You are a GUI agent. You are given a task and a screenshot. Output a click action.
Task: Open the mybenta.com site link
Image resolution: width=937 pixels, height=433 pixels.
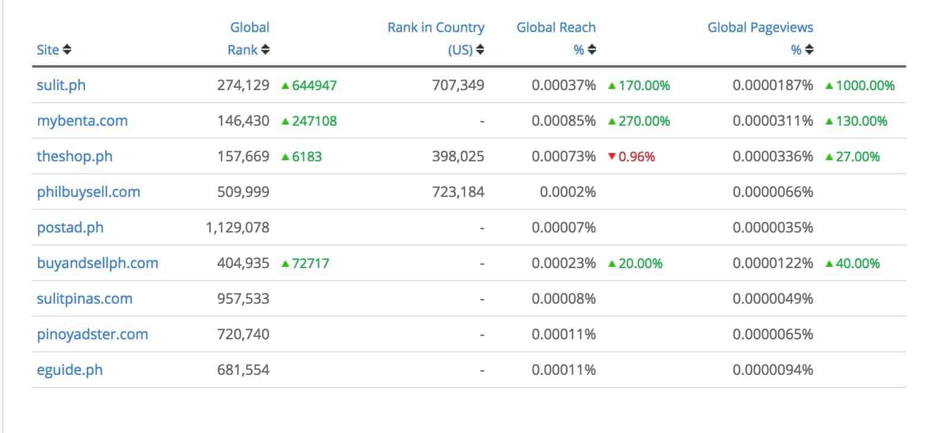click(82, 121)
